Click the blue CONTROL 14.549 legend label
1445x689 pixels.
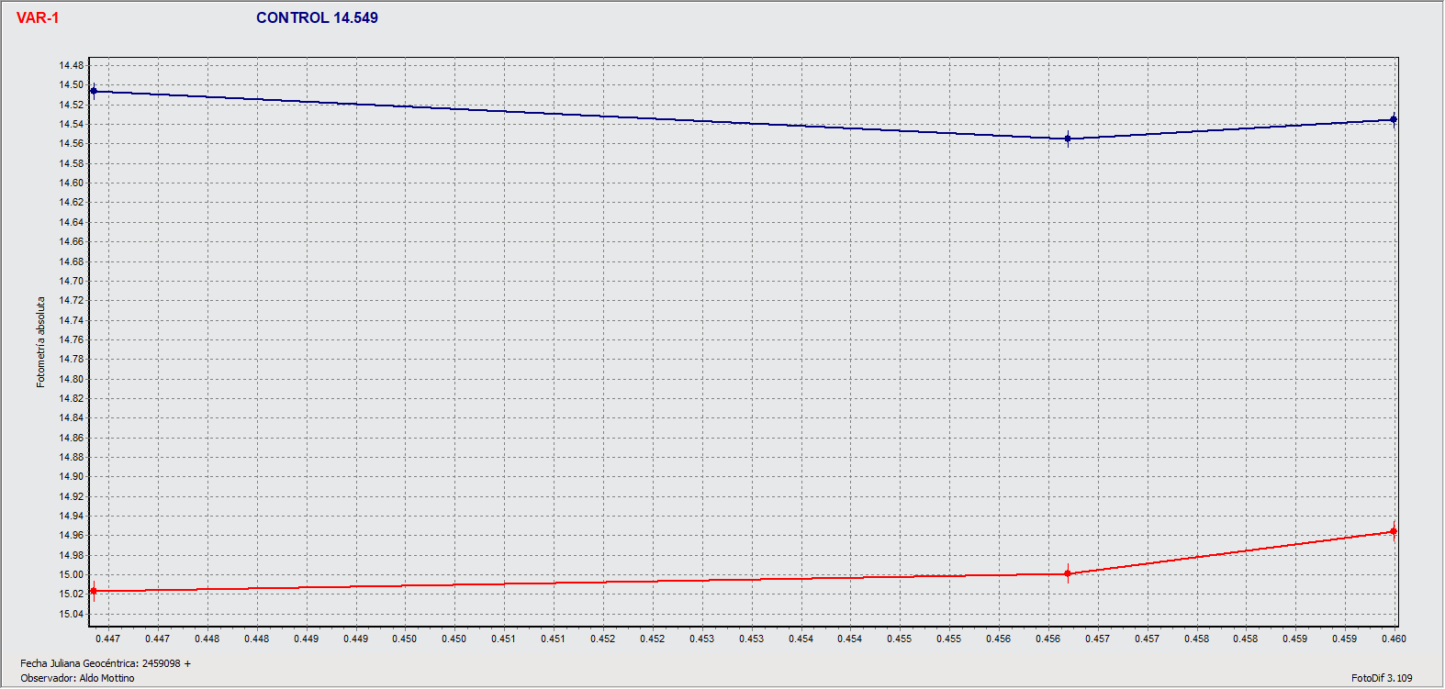(x=317, y=18)
